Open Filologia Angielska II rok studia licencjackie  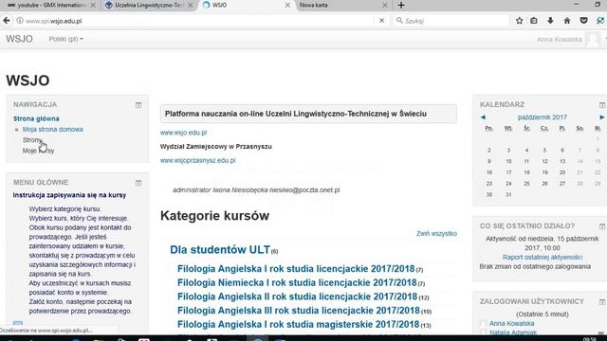297,296
